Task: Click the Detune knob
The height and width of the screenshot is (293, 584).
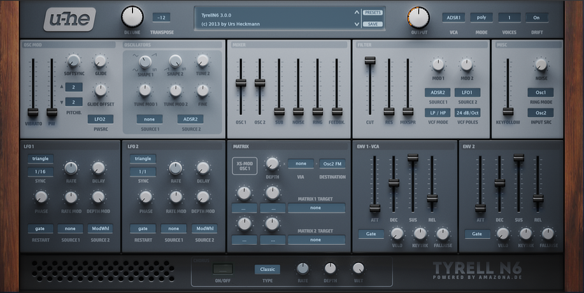Action: (x=132, y=17)
